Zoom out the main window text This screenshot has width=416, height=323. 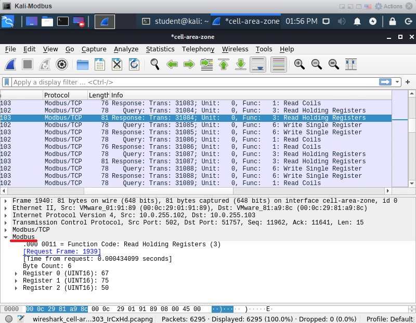[317, 64]
